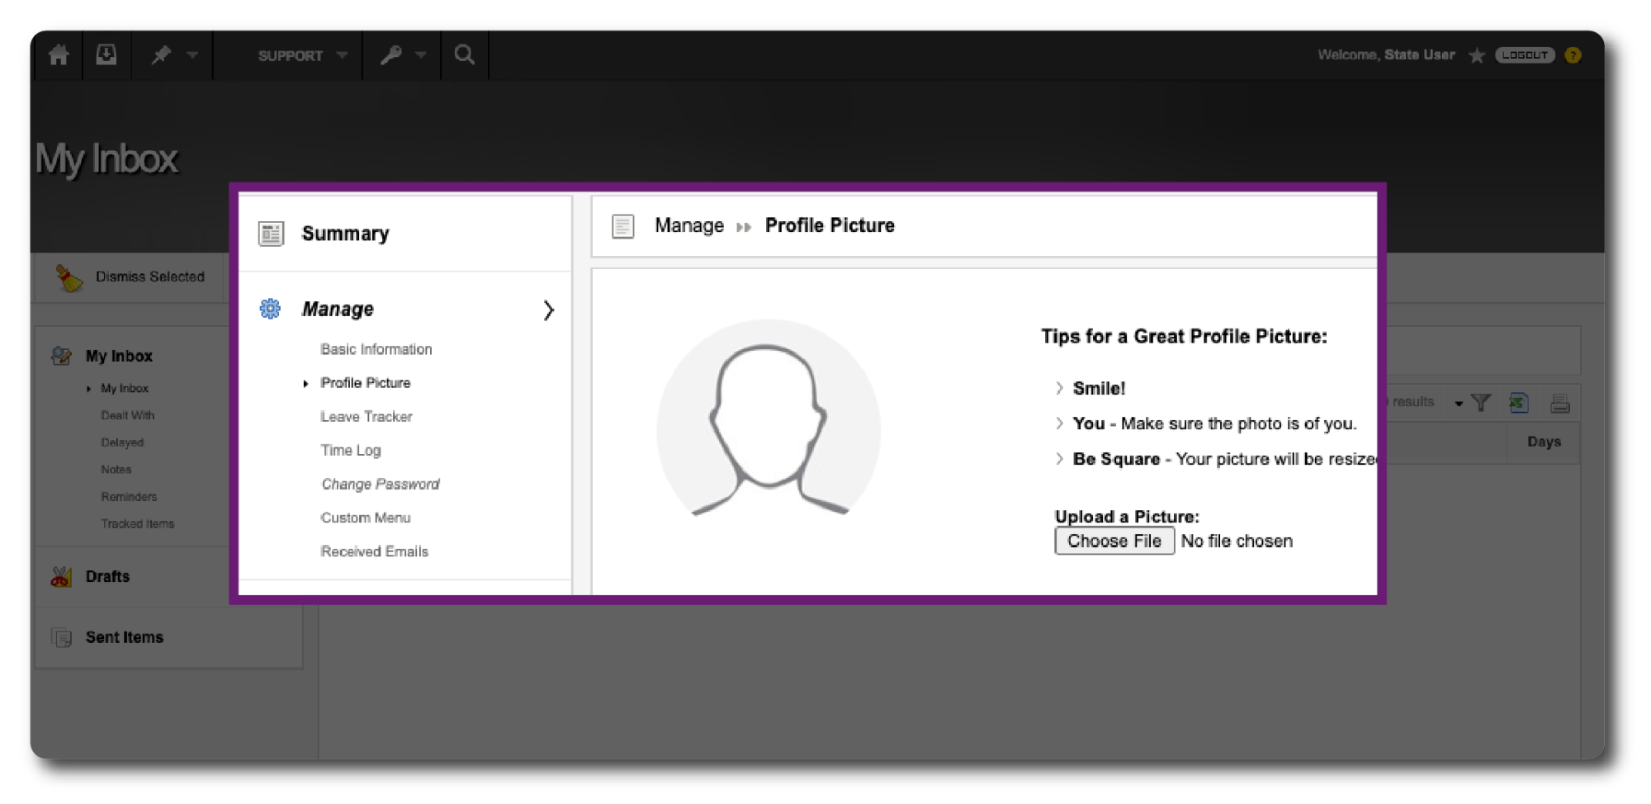This screenshot has height=804, width=1651.
Task: Open Leave Tracker menu item
Action: 366,417
